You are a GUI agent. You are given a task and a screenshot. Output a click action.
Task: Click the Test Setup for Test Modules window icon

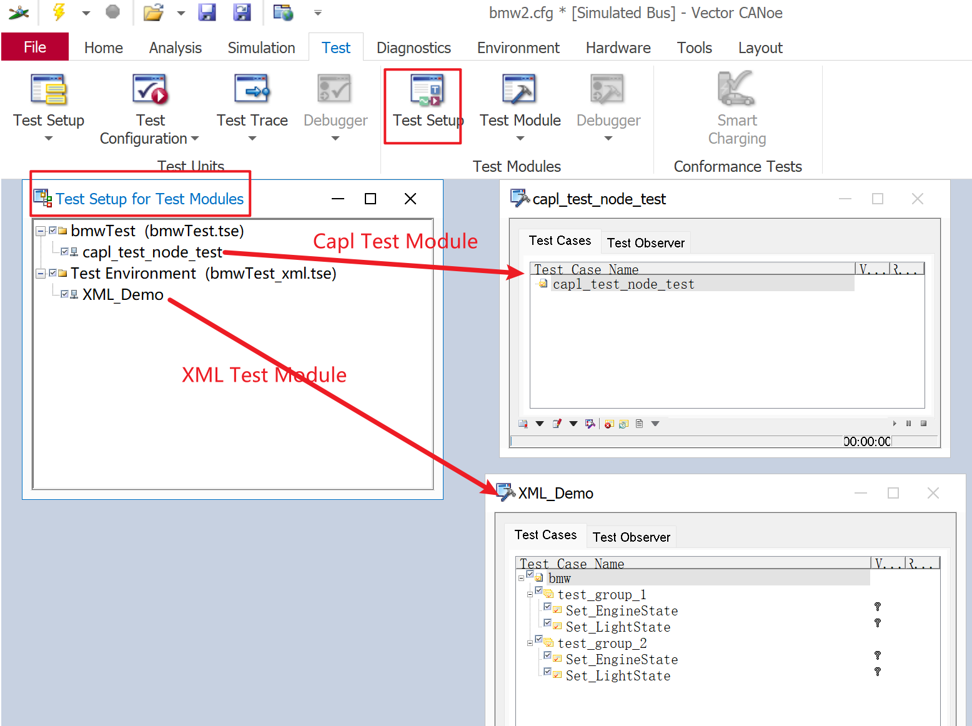43,198
